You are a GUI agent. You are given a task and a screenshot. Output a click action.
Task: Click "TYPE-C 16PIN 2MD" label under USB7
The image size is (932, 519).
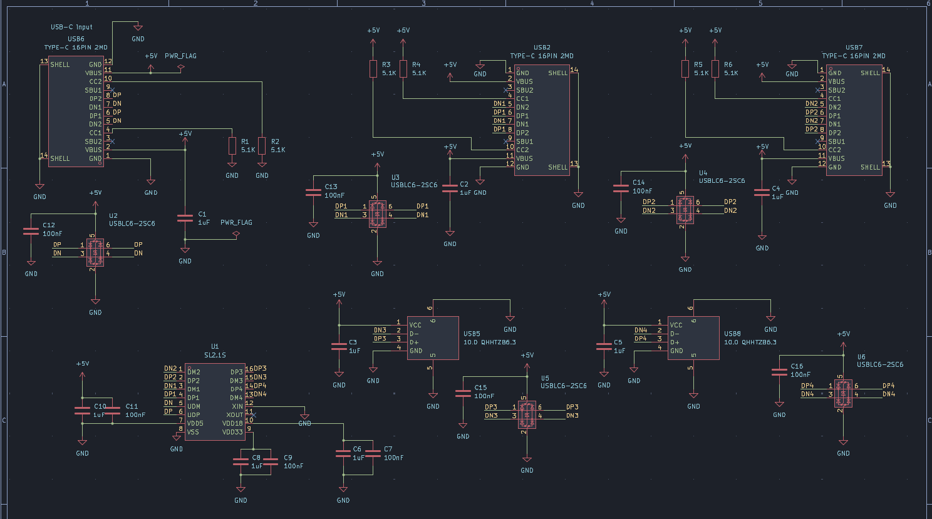pyautogui.click(x=854, y=56)
